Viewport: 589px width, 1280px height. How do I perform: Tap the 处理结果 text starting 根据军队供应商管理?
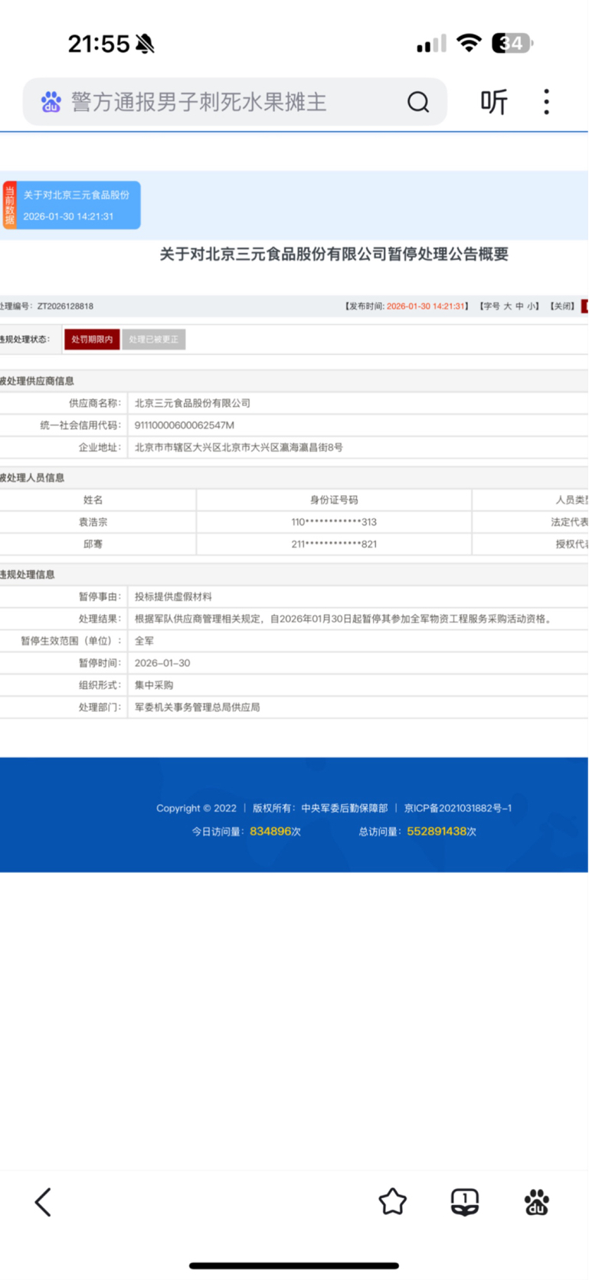[344, 619]
